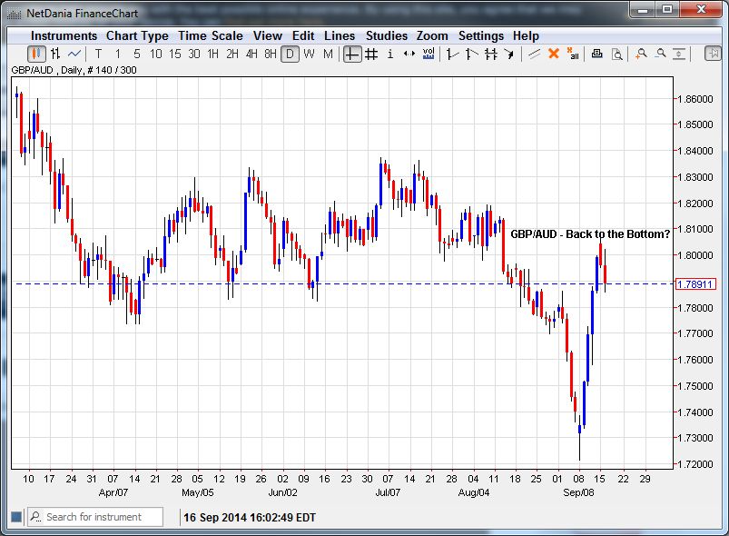Click the 1.86000 price axis label
Screen dimensions: 729x536
coord(695,99)
